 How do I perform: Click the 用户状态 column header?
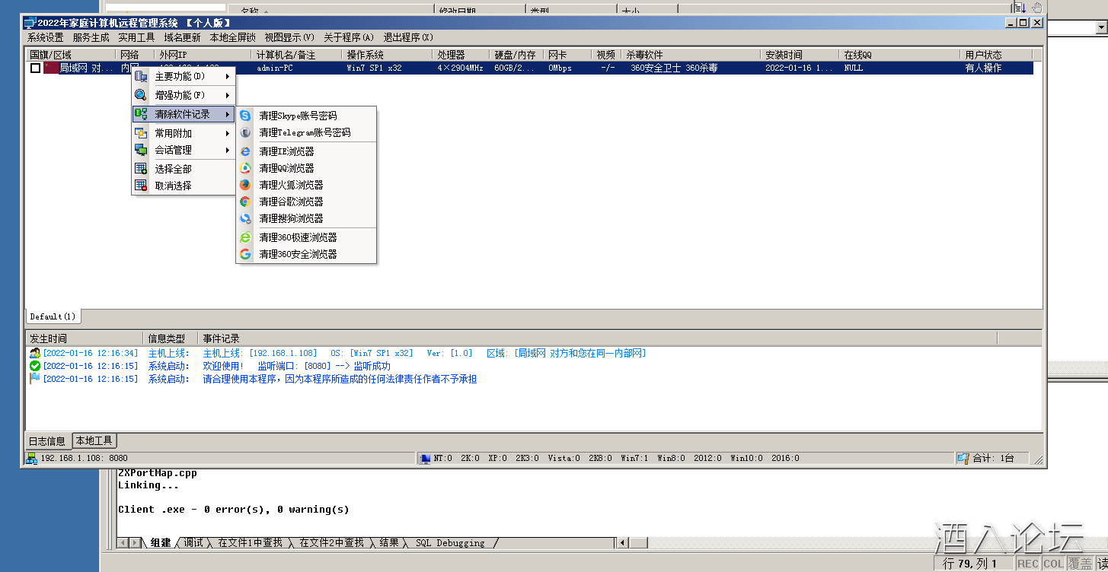coord(997,55)
